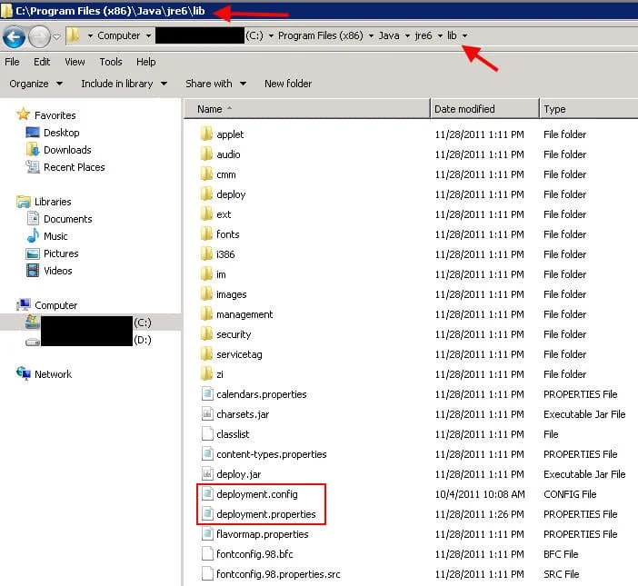Select the classlist file icon
The height and width of the screenshot is (586, 638).
pyautogui.click(x=207, y=433)
